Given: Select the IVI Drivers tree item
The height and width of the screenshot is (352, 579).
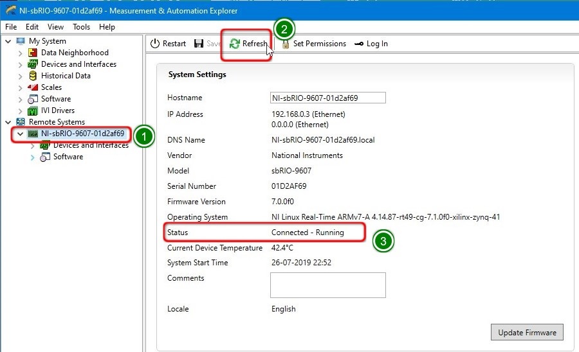Looking at the screenshot, I should (x=58, y=110).
